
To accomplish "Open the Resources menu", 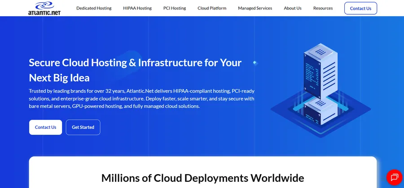I will coord(323,8).
